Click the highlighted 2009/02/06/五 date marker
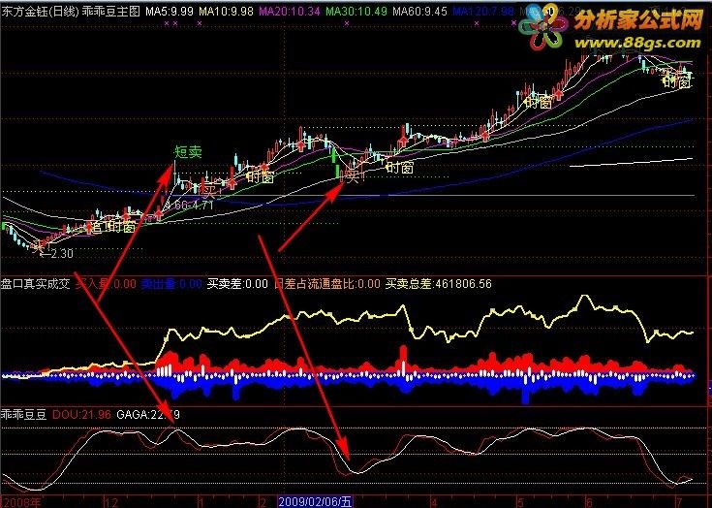Viewport: 712px width, 508px height. 315,501
